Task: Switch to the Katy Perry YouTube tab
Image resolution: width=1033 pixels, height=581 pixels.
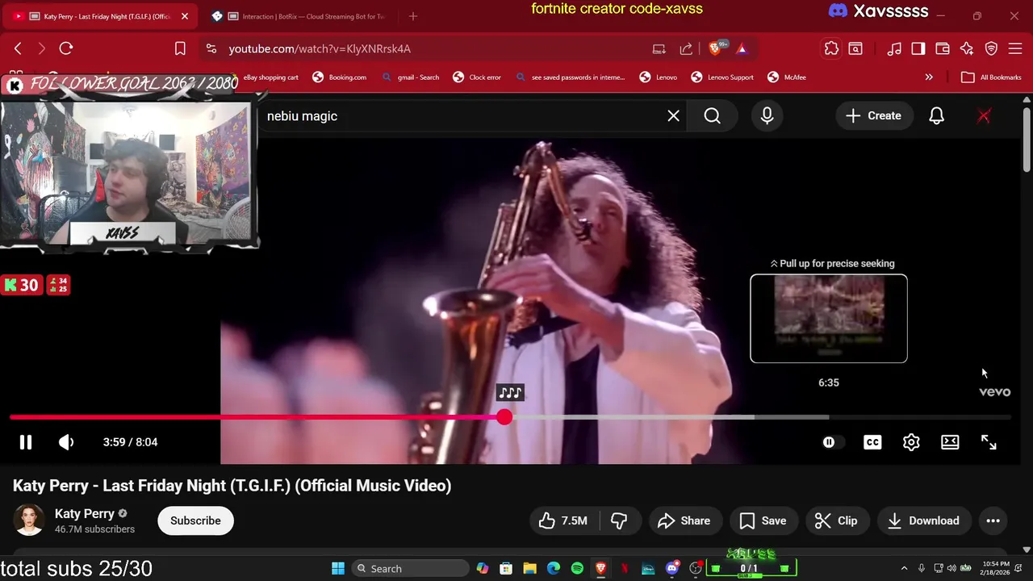Action: point(101,16)
